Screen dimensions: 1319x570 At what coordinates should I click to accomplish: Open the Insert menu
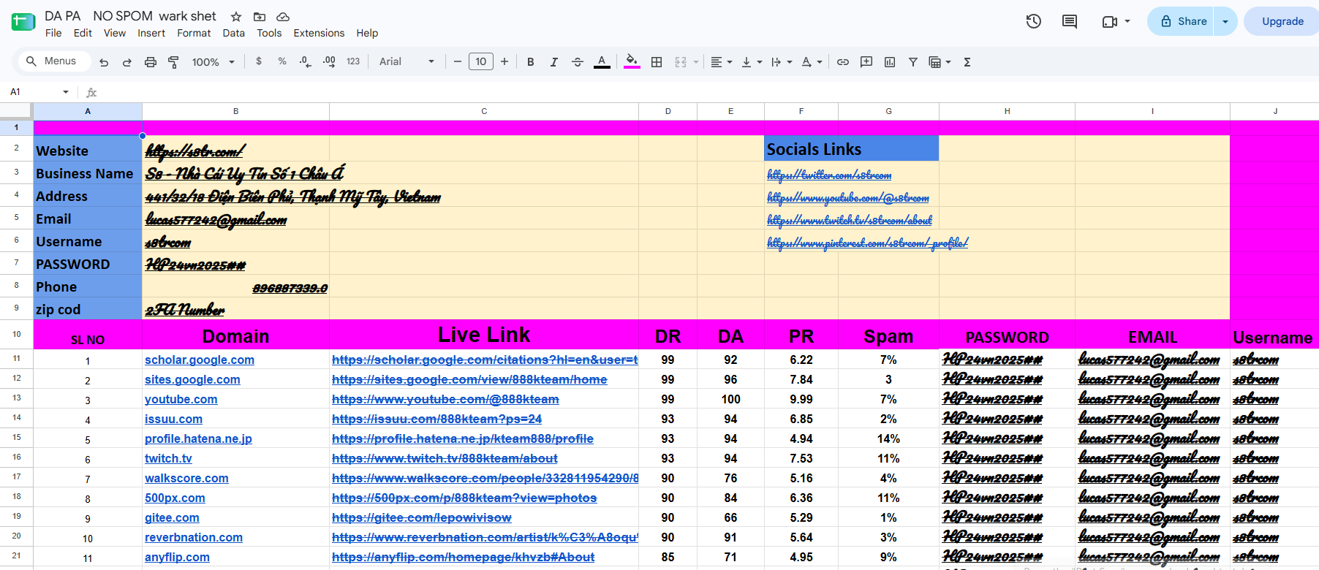coord(151,33)
